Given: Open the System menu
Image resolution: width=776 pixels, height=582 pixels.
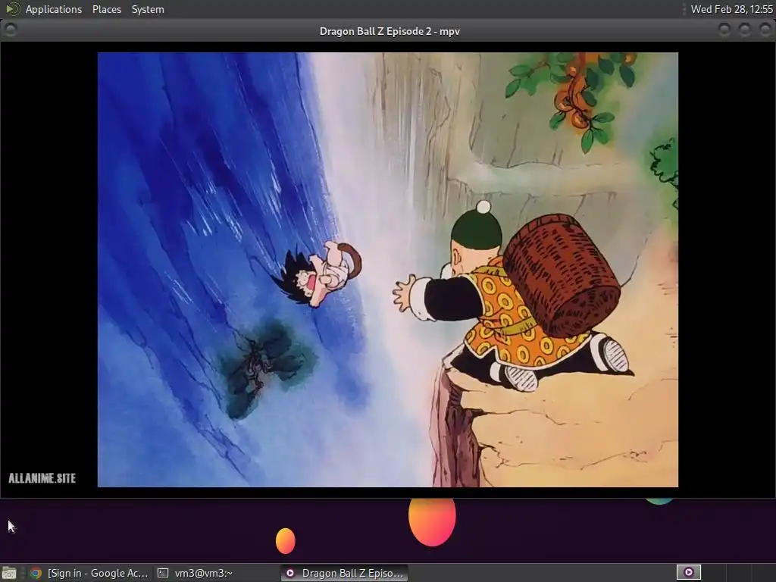Looking at the screenshot, I should (148, 9).
